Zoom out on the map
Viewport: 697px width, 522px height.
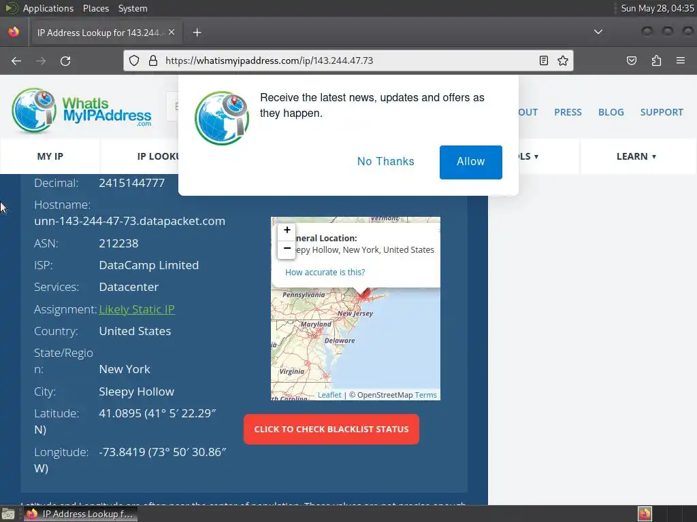pyautogui.click(x=287, y=249)
